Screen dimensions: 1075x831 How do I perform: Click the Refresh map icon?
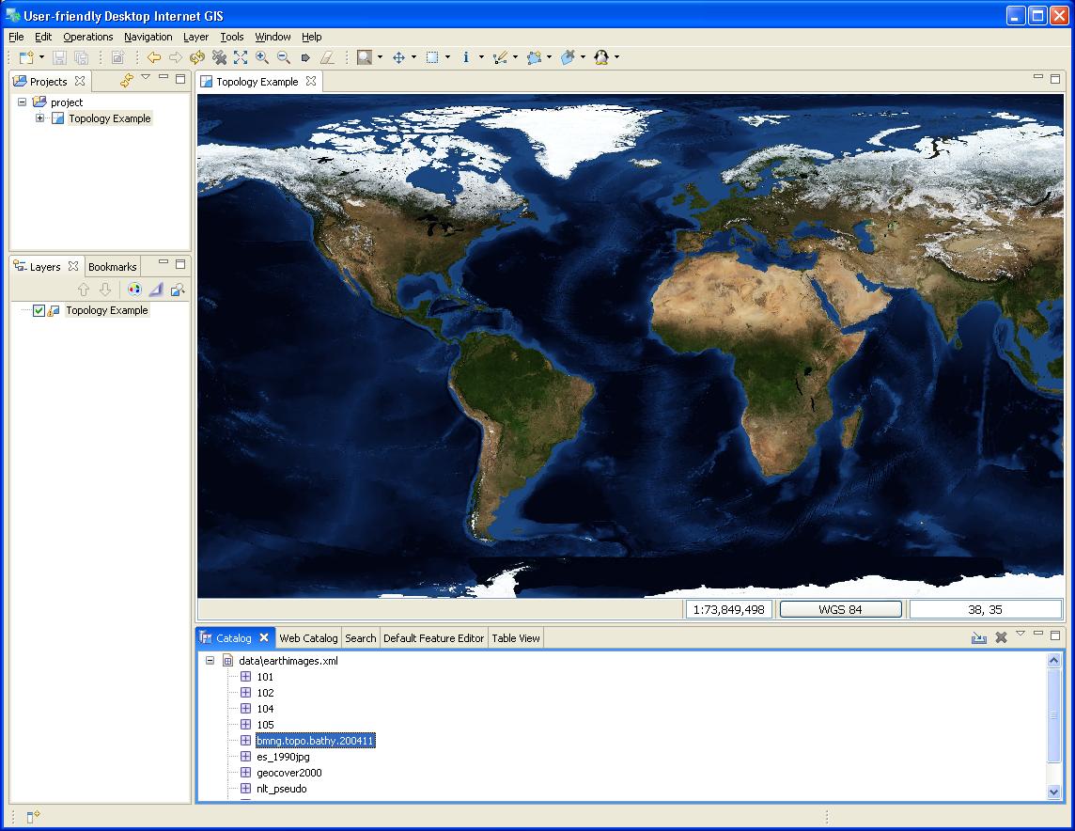pos(196,57)
